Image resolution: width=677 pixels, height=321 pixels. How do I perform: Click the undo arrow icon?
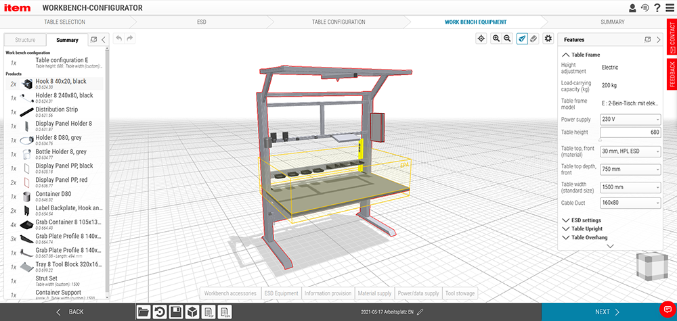coord(118,39)
